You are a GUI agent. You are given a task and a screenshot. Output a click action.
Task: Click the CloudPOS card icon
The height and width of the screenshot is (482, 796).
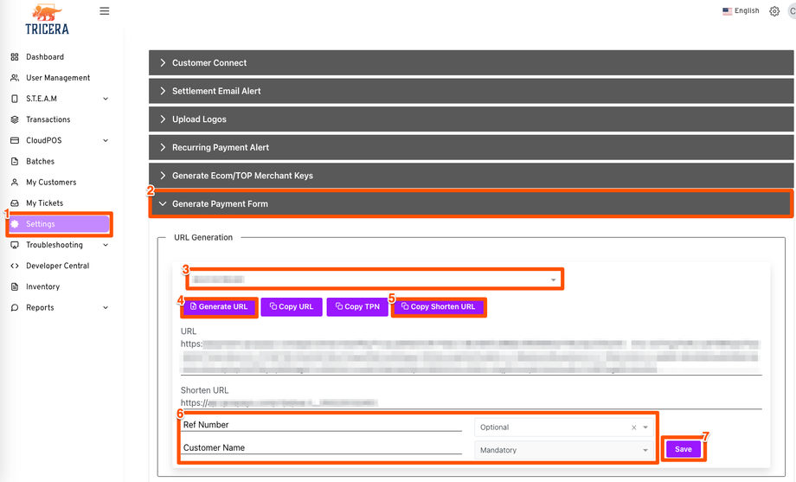[15, 140]
